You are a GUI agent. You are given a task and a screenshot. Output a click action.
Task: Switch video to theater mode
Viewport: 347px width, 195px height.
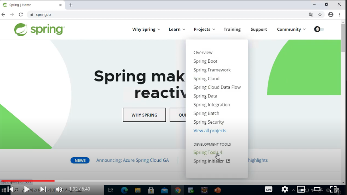click(317, 189)
